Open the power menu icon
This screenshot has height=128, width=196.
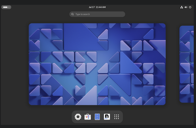(190, 7)
